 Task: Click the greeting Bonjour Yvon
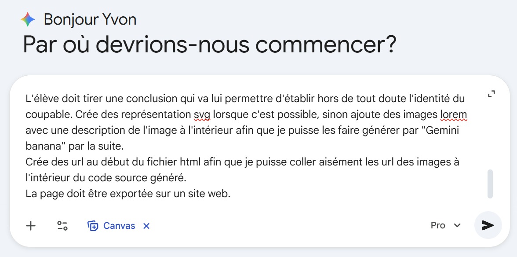[x=89, y=19]
